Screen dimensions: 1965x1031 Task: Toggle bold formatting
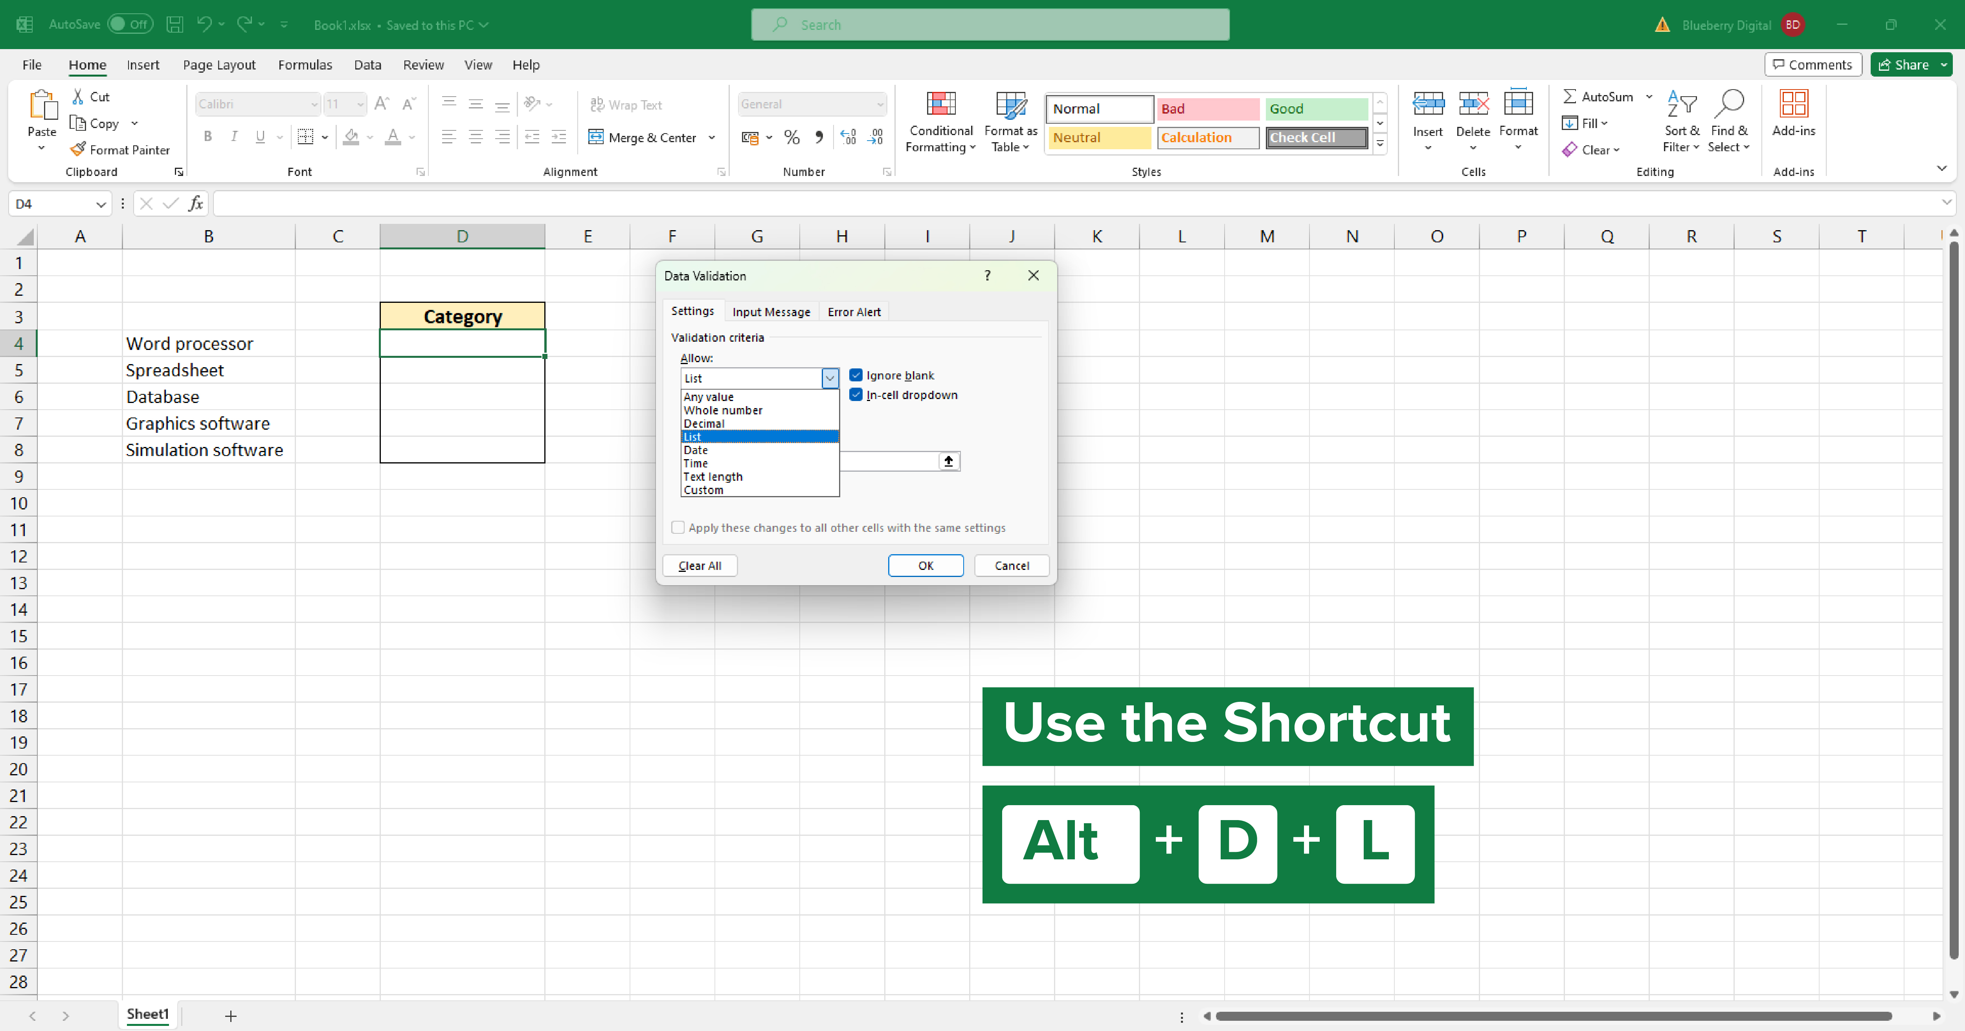(x=208, y=137)
